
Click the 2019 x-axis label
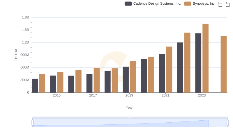click(x=129, y=95)
